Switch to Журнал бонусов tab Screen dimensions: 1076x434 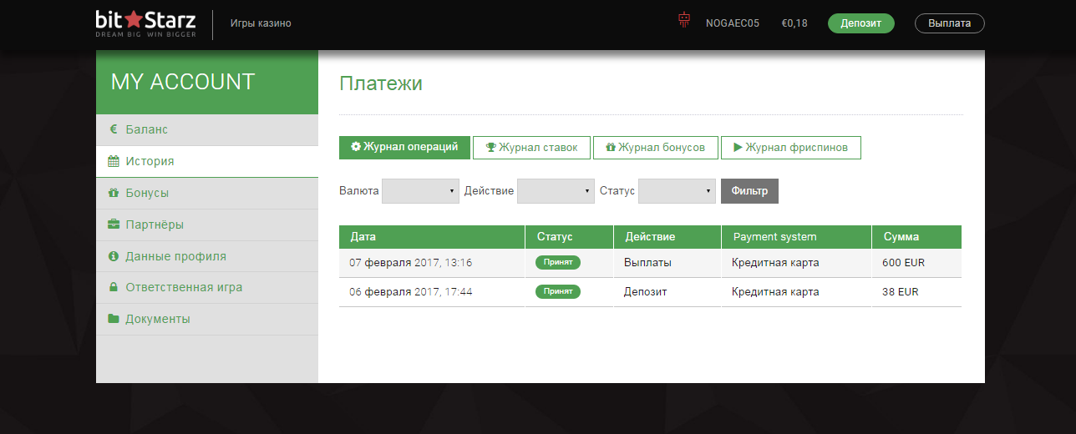655,148
